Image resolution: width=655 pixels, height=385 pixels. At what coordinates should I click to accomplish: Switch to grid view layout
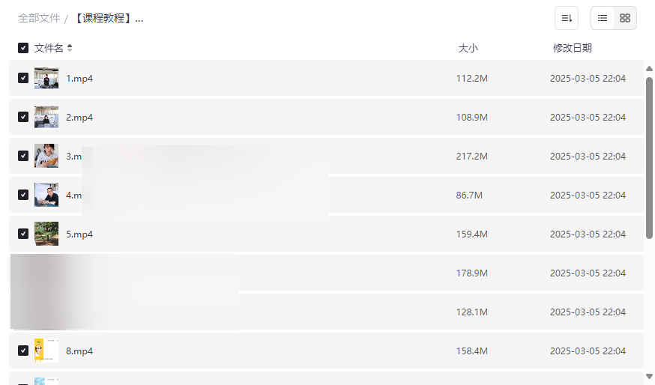pyautogui.click(x=625, y=18)
